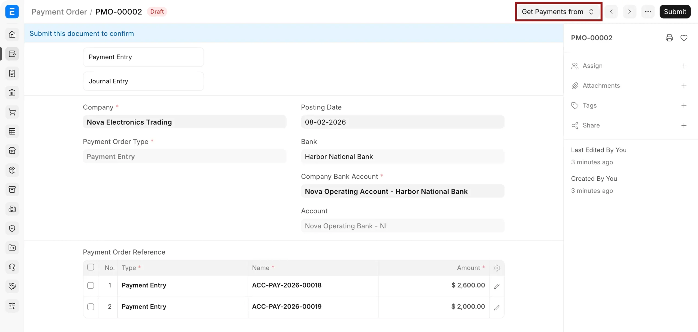The image size is (698, 332).
Task: Open the bank building sidebar icon
Action: coord(12,93)
